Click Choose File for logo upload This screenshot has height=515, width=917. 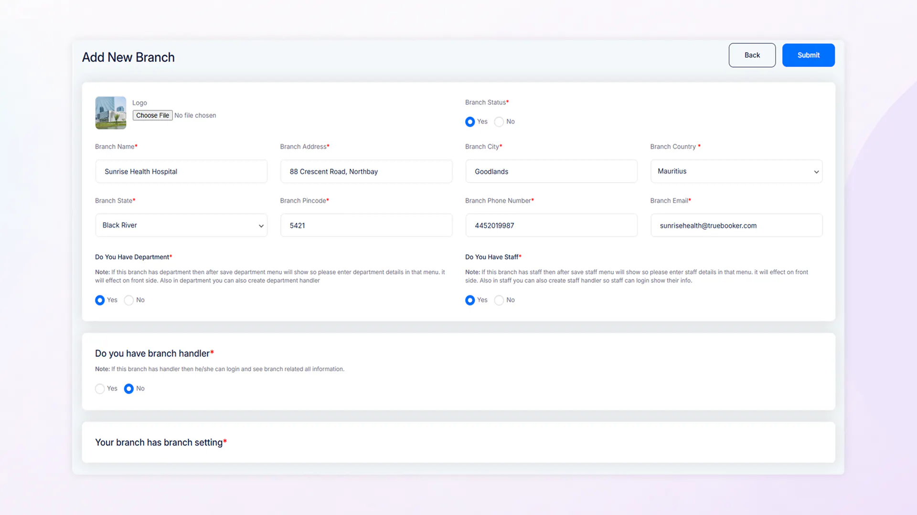pos(152,115)
